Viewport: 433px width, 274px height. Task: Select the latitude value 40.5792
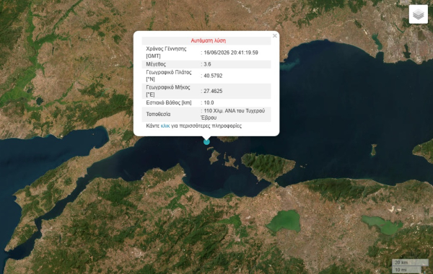(213, 76)
